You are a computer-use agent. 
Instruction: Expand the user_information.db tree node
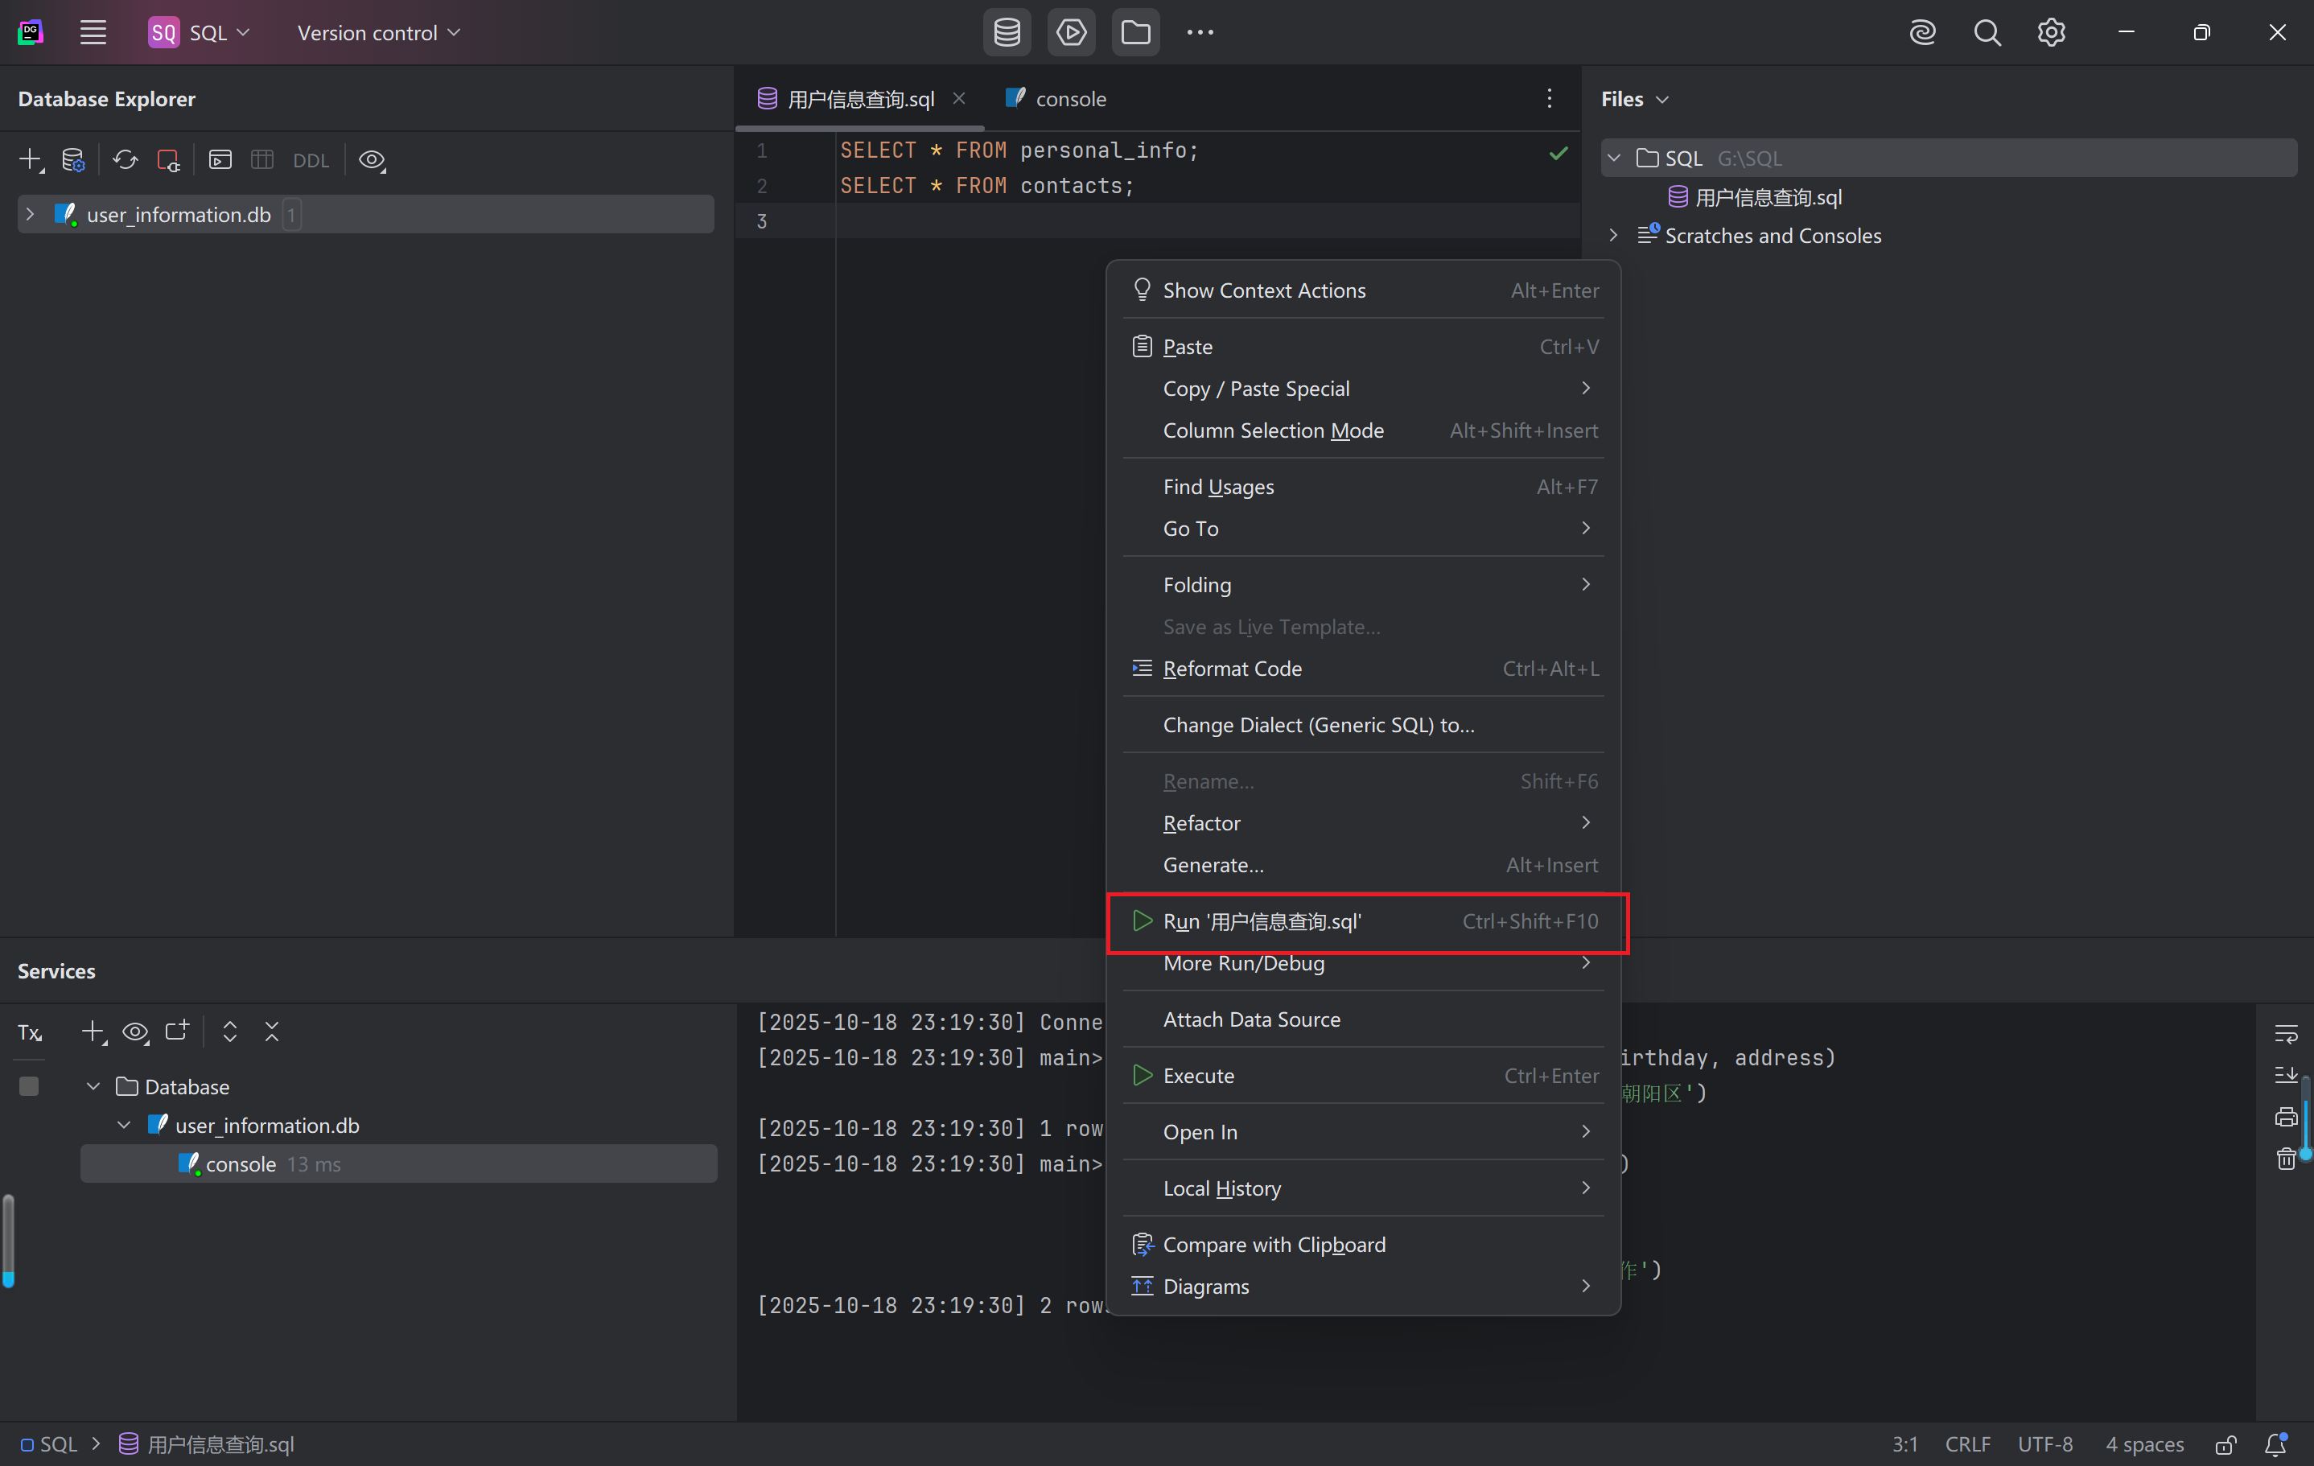click(30, 214)
